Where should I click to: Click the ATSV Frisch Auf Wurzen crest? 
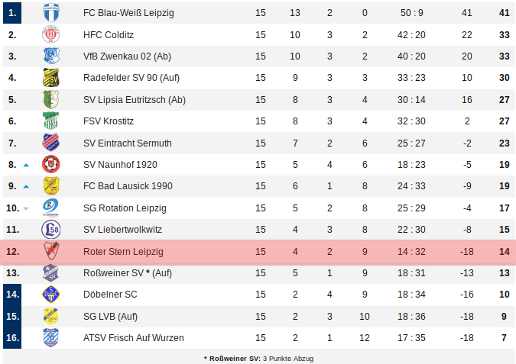click(x=50, y=337)
